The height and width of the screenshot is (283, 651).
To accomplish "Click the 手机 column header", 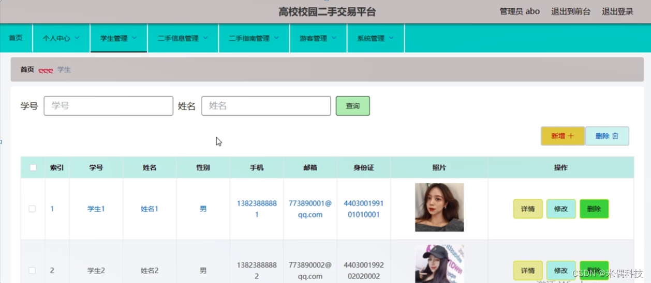I will 257,167.
